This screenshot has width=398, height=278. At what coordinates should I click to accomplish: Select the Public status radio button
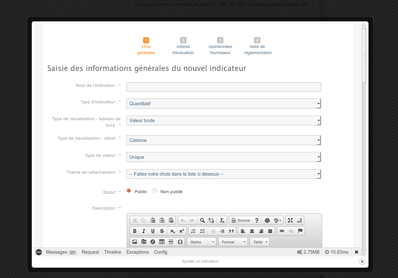point(129,191)
